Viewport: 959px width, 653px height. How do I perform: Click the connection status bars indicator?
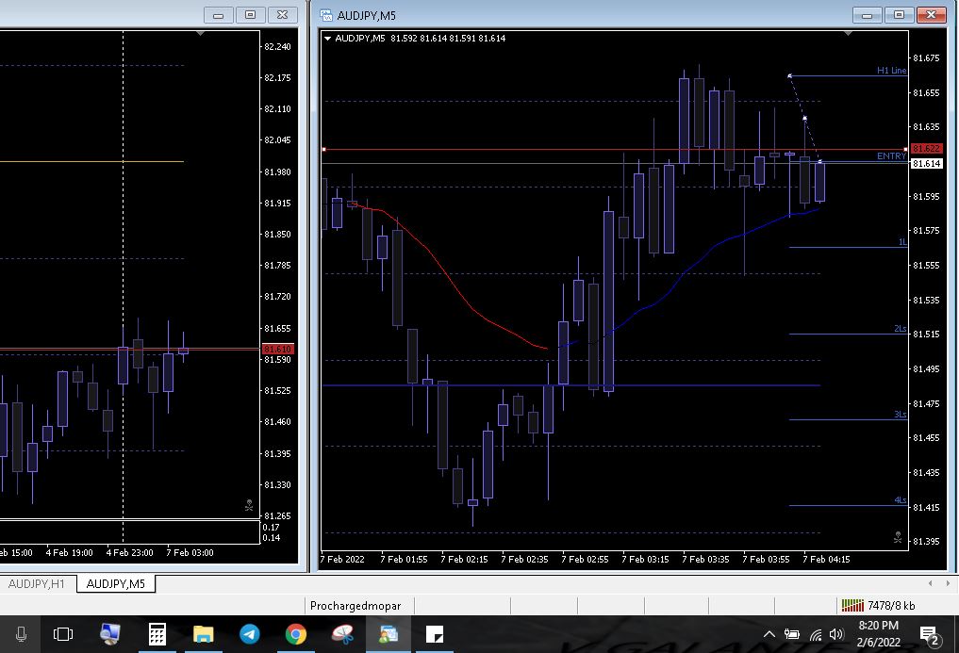tap(852, 605)
